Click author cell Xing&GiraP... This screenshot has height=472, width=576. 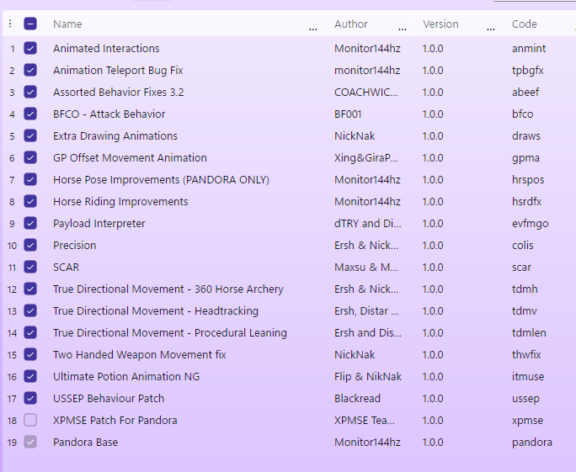(x=365, y=158)
